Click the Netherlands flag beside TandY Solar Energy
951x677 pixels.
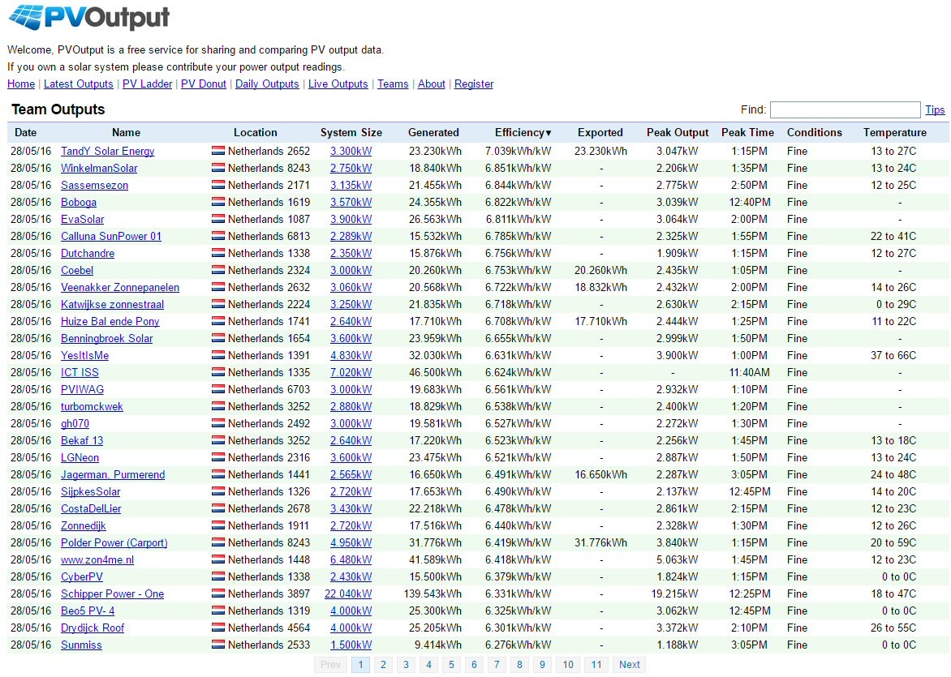coord(218,152)
